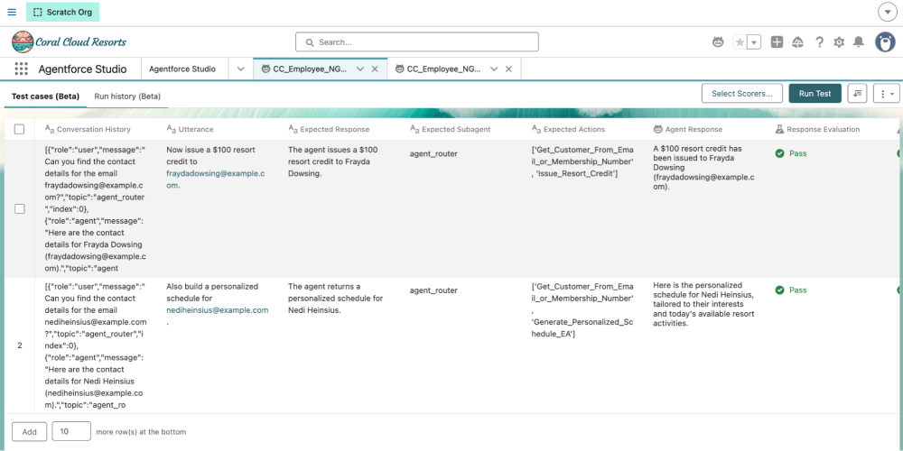Check the Frayda Dowsing row checkbox
Viewport: 903px width, 451px height.
pos(20,209)
